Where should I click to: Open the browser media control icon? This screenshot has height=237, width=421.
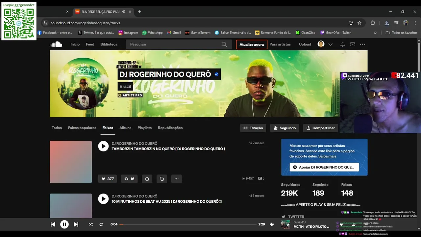tap(396, 23)
